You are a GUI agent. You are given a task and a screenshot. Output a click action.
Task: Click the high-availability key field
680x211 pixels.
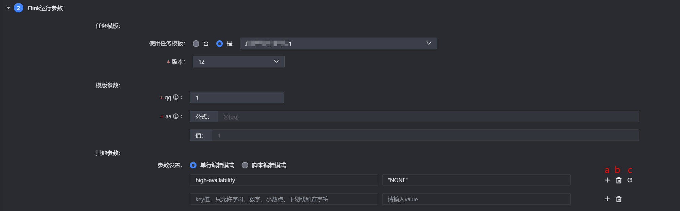tap(284, 180)
